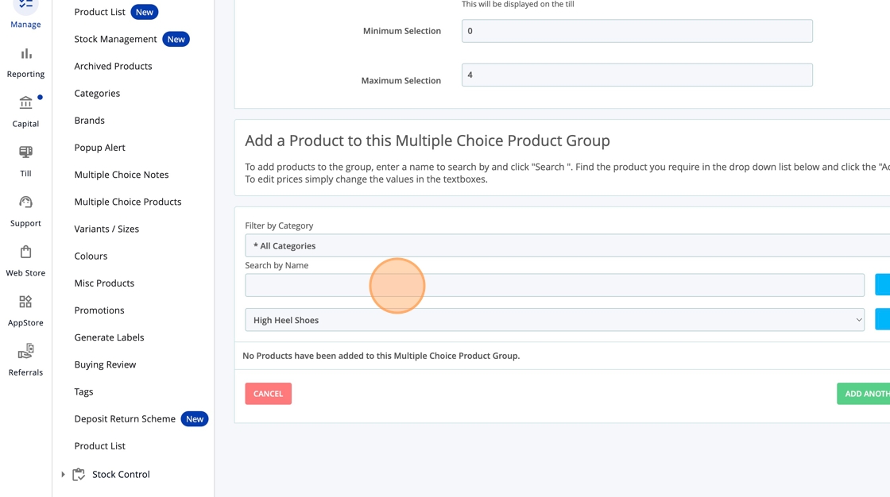The height and width of the screenshot is (497, 890).
Task: Open the Categories menu item
Action: click(x=97, y=94)
